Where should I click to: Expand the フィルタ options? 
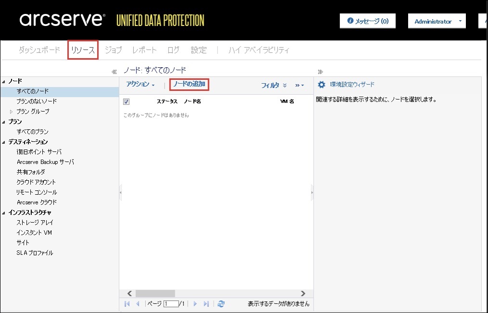[x=274, y=85]
